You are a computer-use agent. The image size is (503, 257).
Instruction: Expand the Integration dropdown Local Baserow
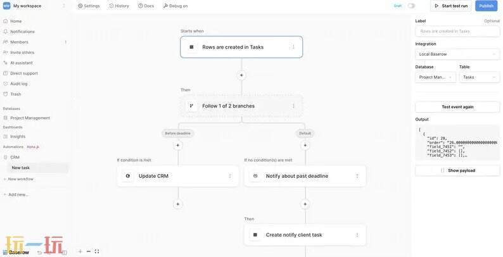pyautogui.click(x=457, y=54)
